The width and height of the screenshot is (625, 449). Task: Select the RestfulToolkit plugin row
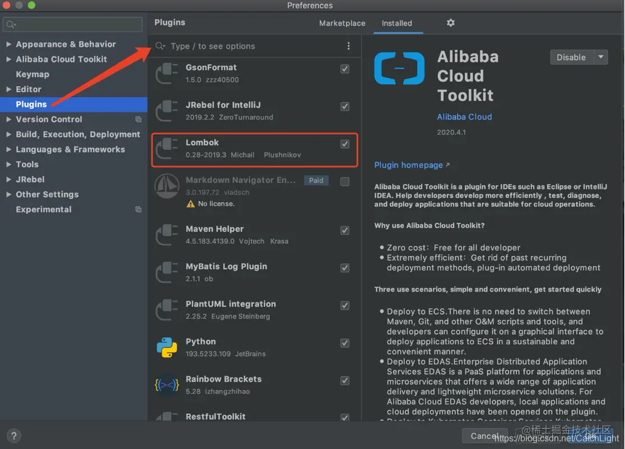(254, 416)
